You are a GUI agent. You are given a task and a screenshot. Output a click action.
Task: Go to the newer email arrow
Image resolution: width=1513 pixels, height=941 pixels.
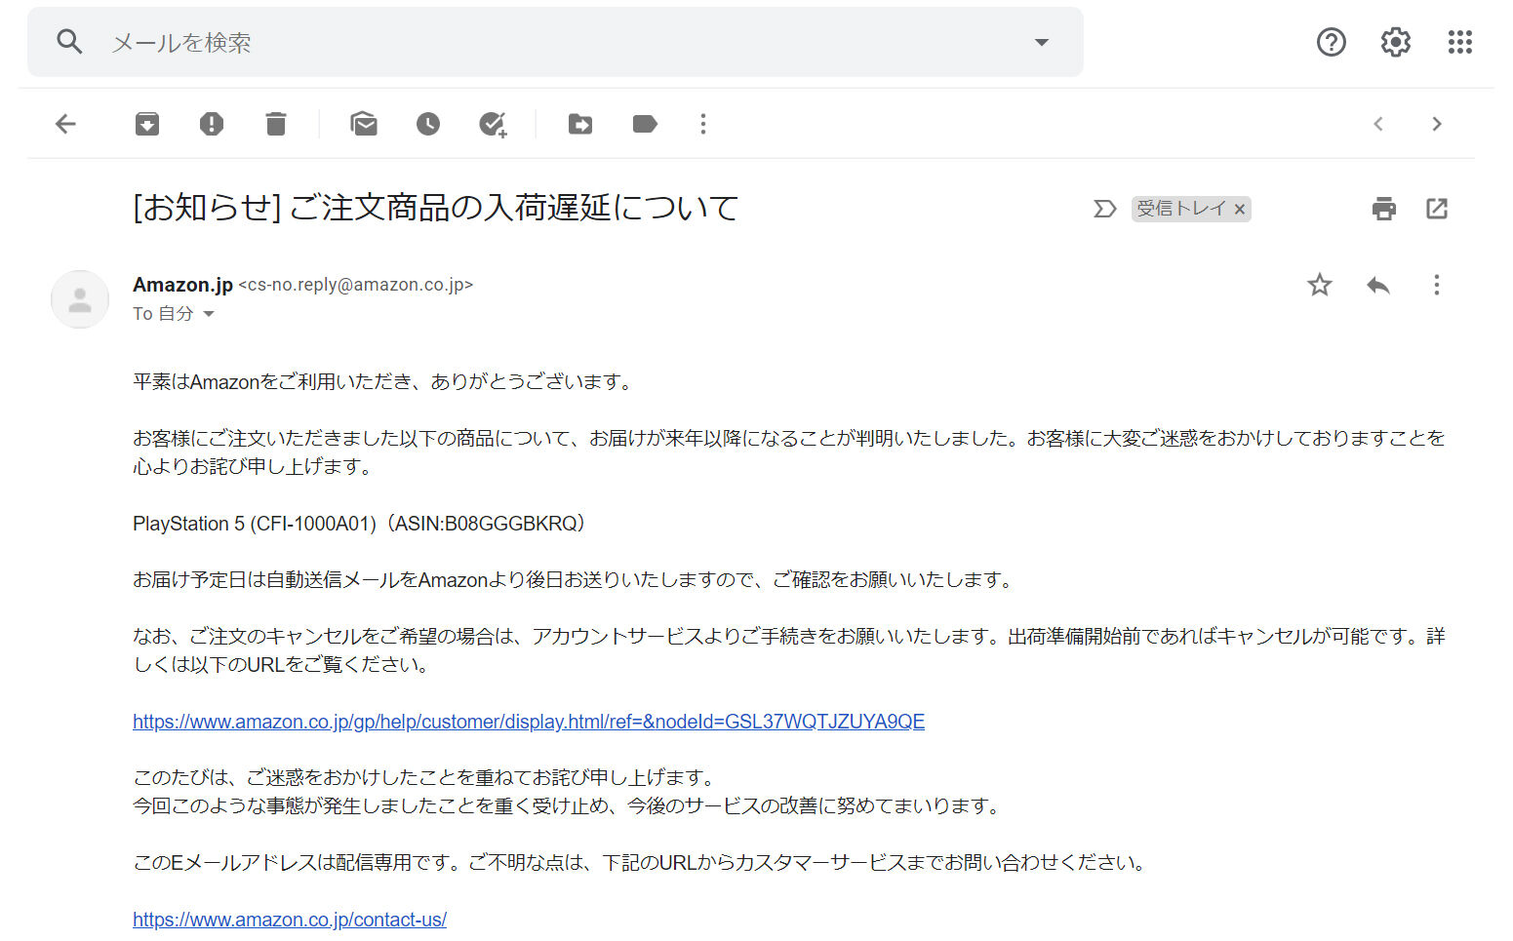(x=1378, y=124)
